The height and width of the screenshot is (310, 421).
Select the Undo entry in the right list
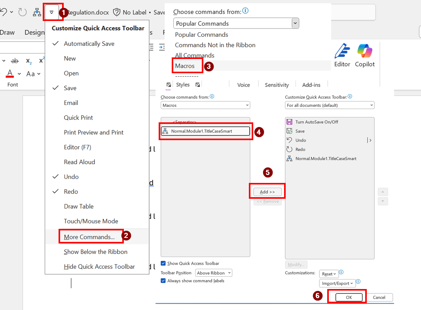330,140
